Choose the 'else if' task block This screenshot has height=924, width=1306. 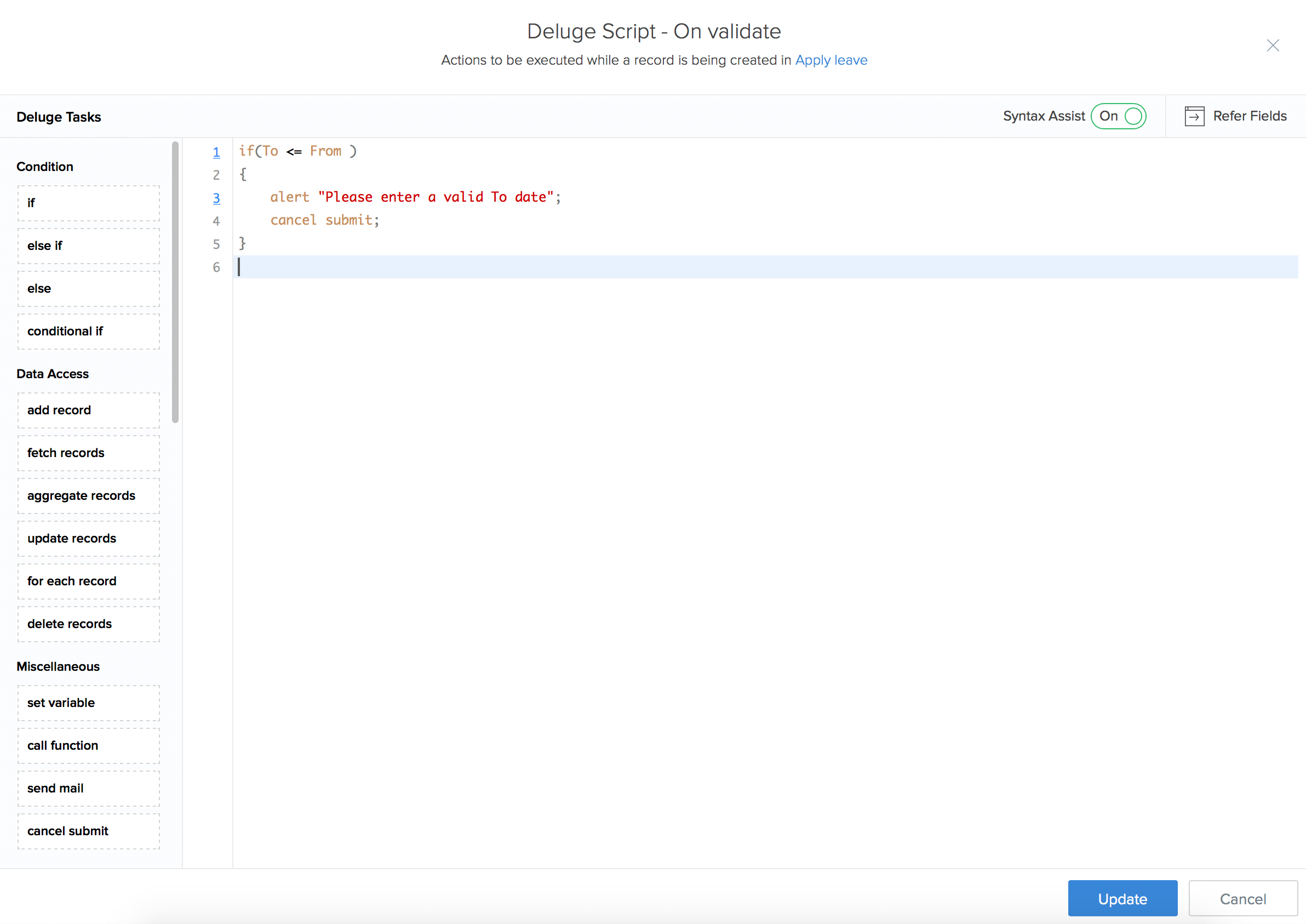coord(88,246)
